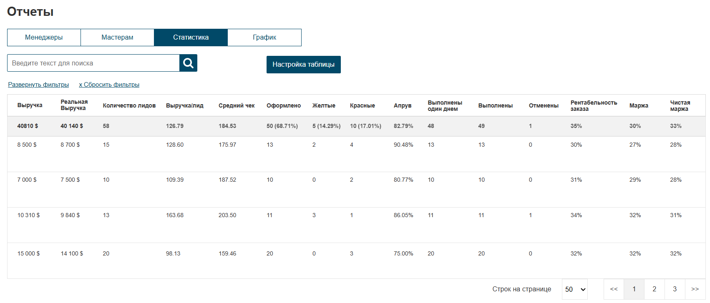
Task: Click the Красные column header
Action: tap(363, 106)
